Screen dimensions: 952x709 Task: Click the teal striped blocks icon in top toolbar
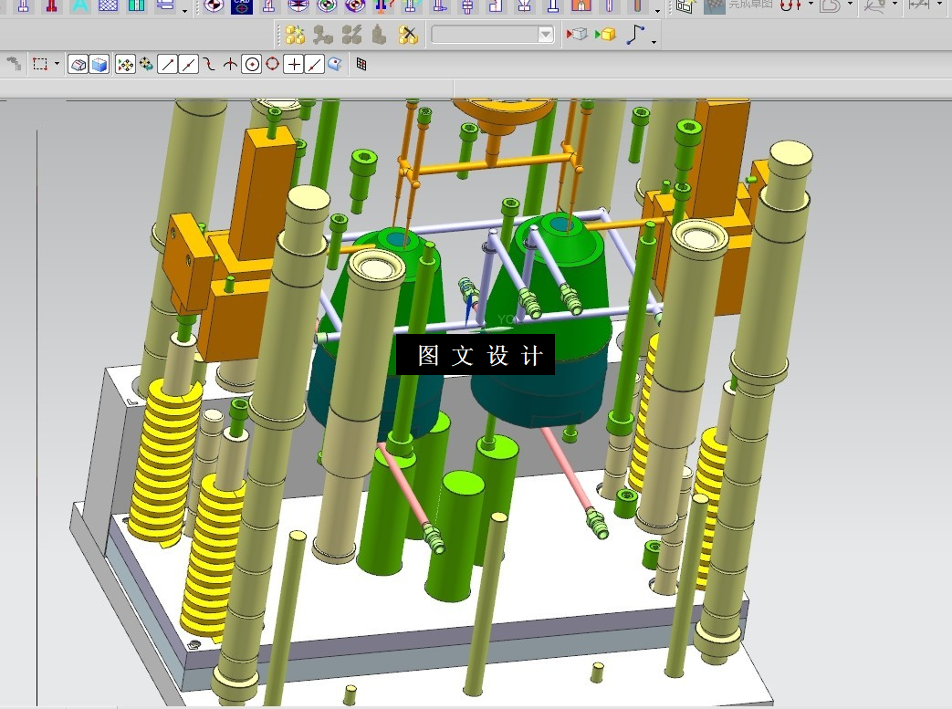coord(137,5)
